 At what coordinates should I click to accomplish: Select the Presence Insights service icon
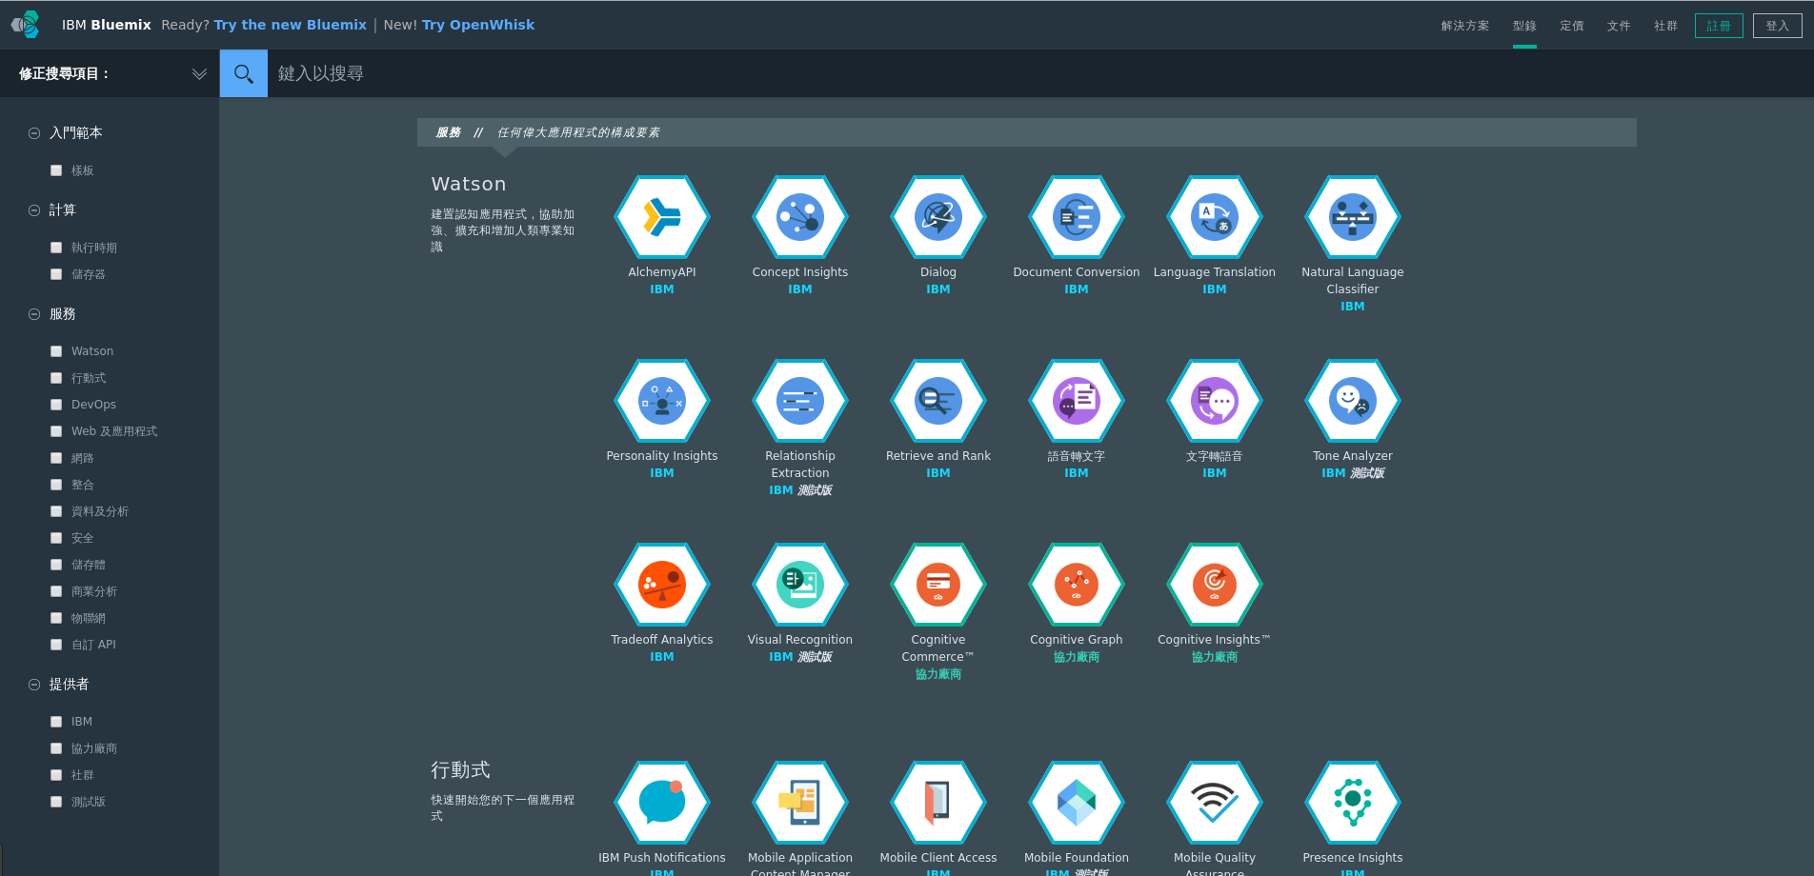click(1353, 803)
